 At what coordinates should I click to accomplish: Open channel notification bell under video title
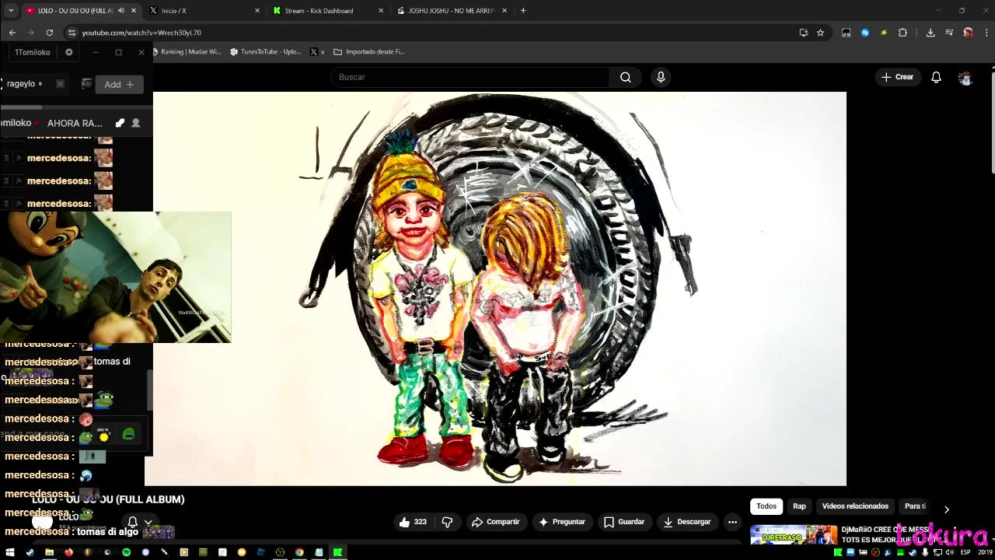(132, 522)
